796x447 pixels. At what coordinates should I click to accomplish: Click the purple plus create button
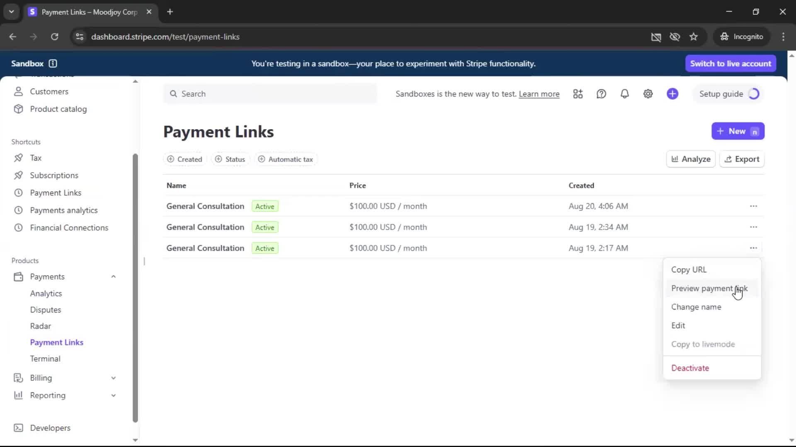pos(672,94)
